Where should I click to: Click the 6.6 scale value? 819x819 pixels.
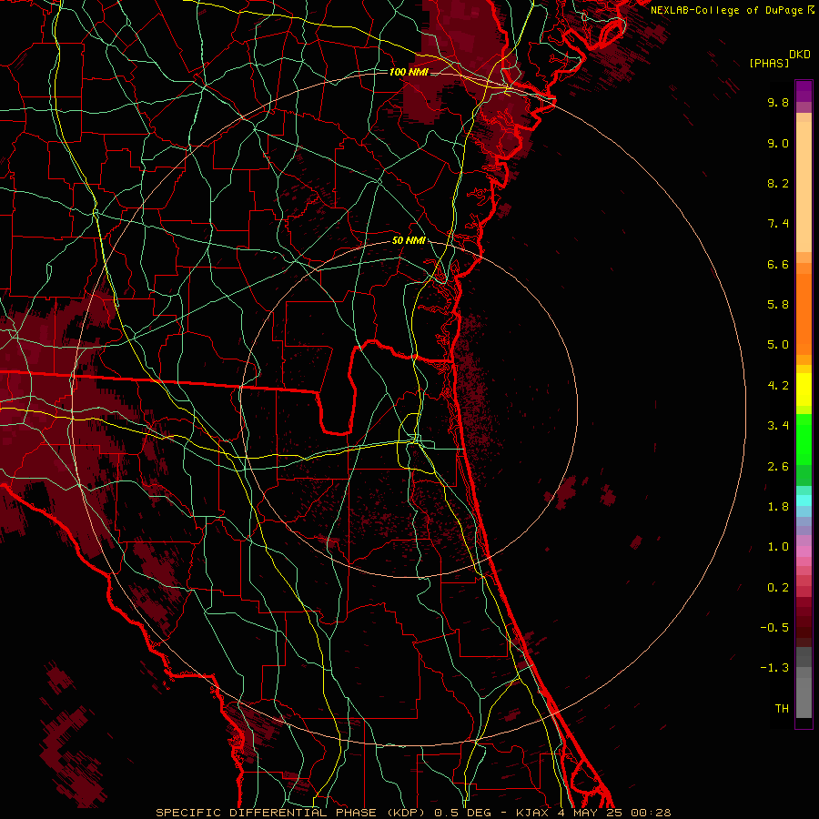pos(778,264)
